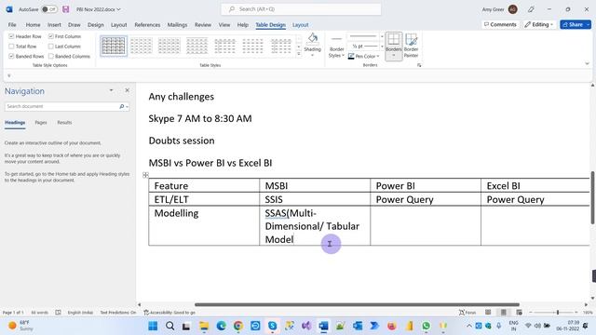Select the first table style thumbnail

pos(114,46)
